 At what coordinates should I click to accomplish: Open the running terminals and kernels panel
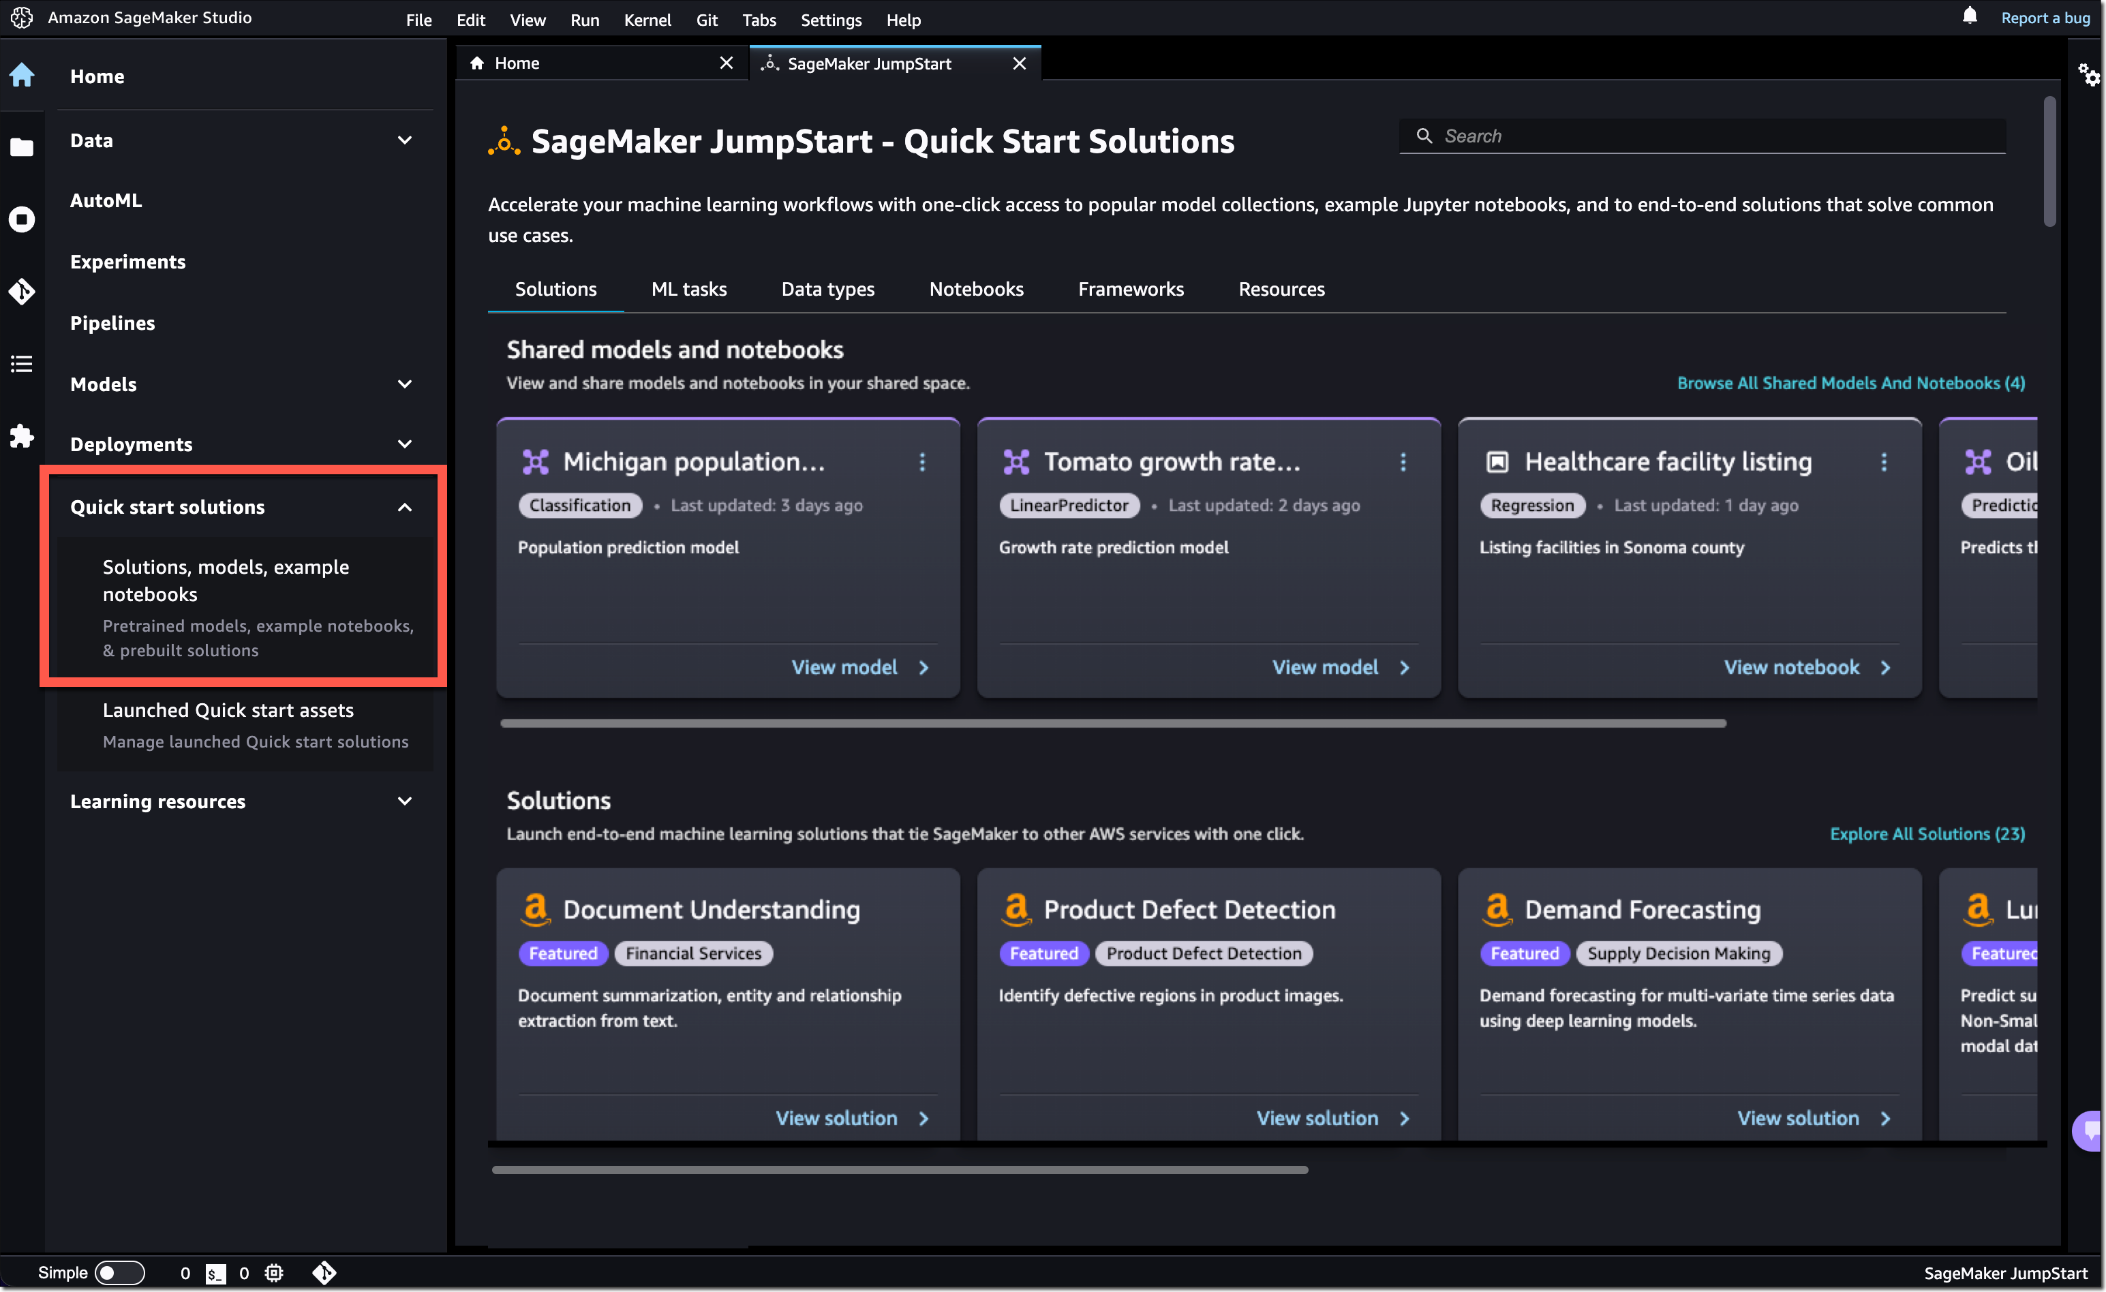coord(21,219)
